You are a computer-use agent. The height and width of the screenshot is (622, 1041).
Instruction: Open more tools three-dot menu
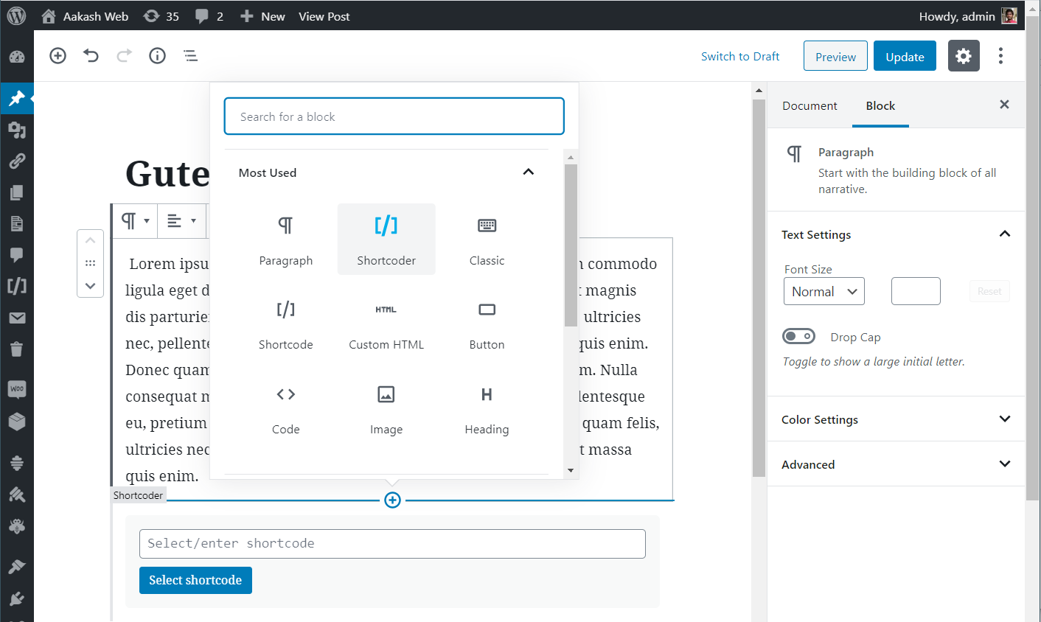1000,56
